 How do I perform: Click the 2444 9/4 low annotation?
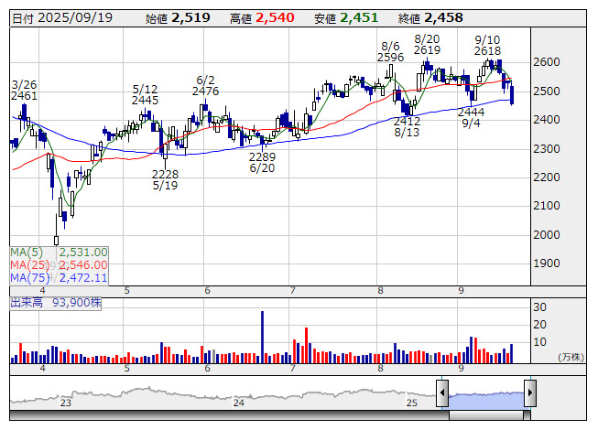pos(471,117)
